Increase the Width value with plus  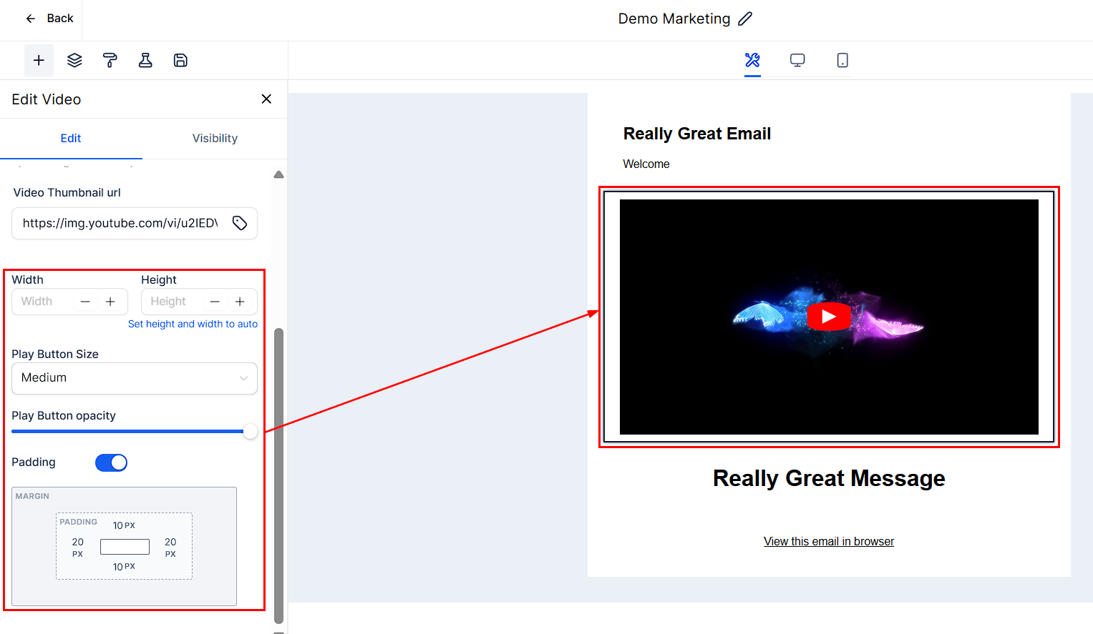click(x=110, y=302)
